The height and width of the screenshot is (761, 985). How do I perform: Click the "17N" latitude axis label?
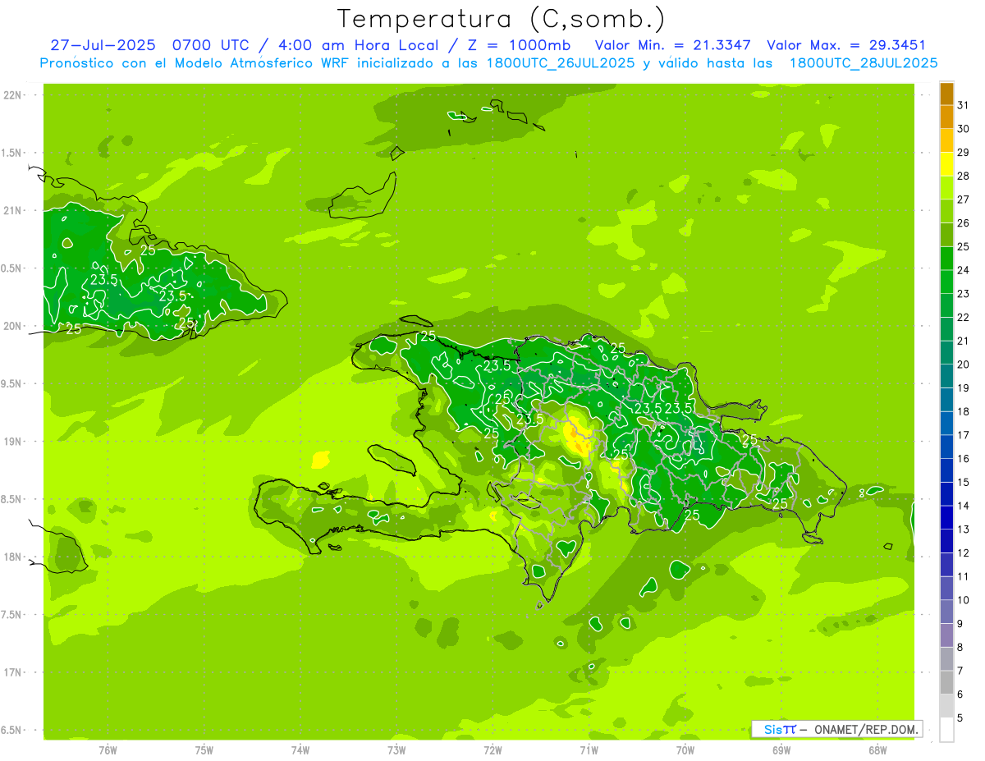(x=12, y=672)
